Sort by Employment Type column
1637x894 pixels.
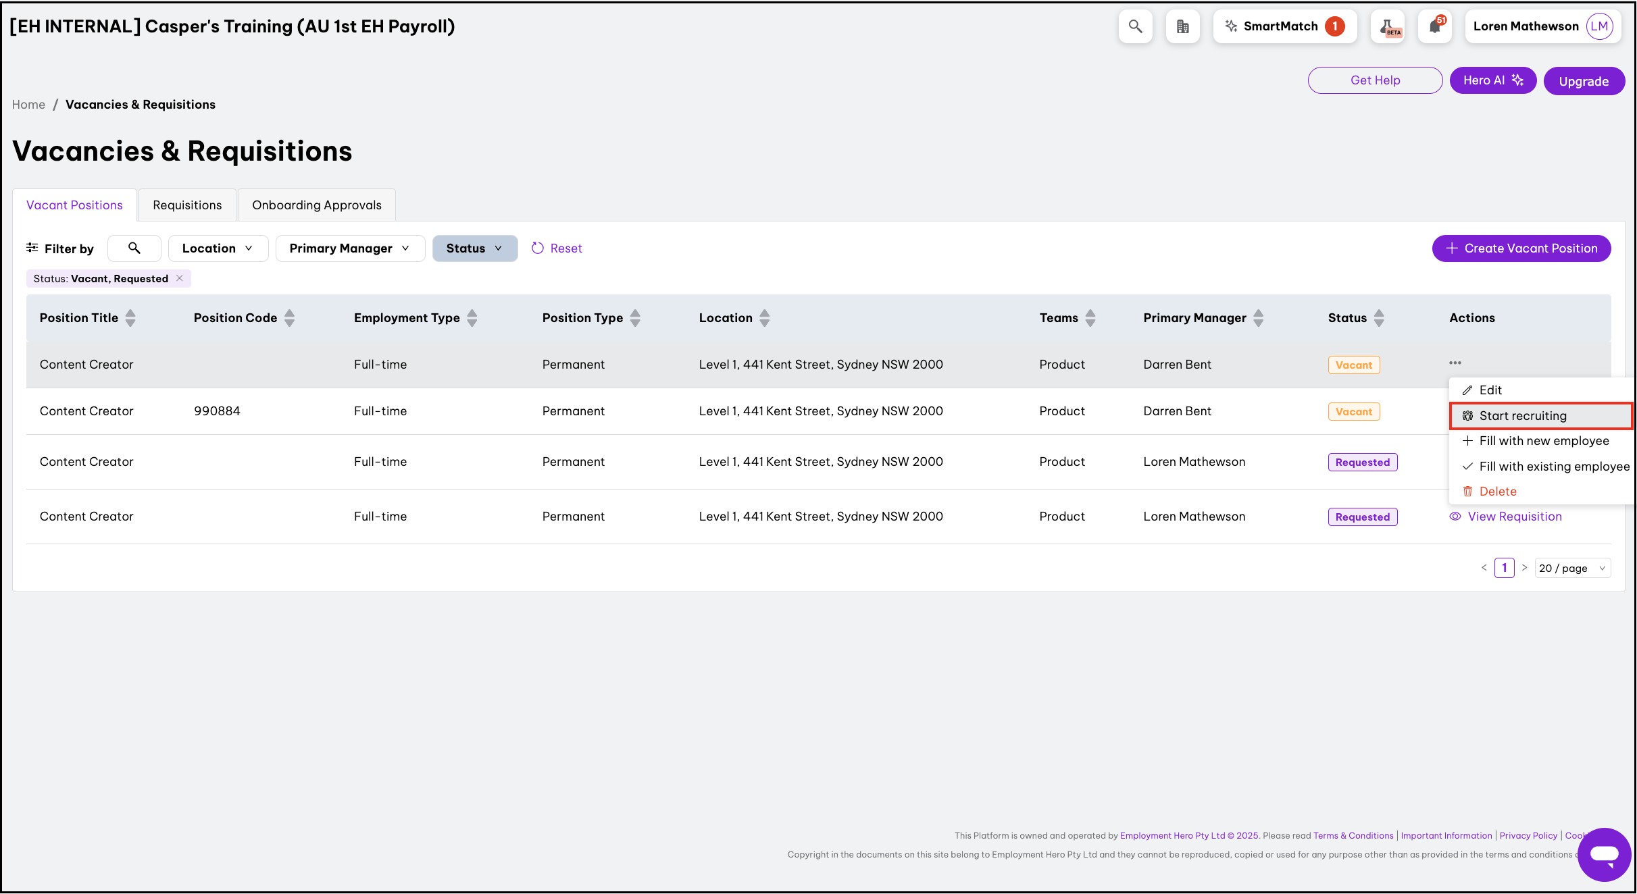pyautogui.click(x=472, y=317)
